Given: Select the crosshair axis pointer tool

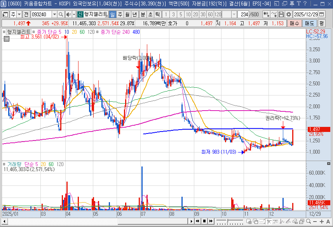Looking at the screenshot, I should 269,222.
